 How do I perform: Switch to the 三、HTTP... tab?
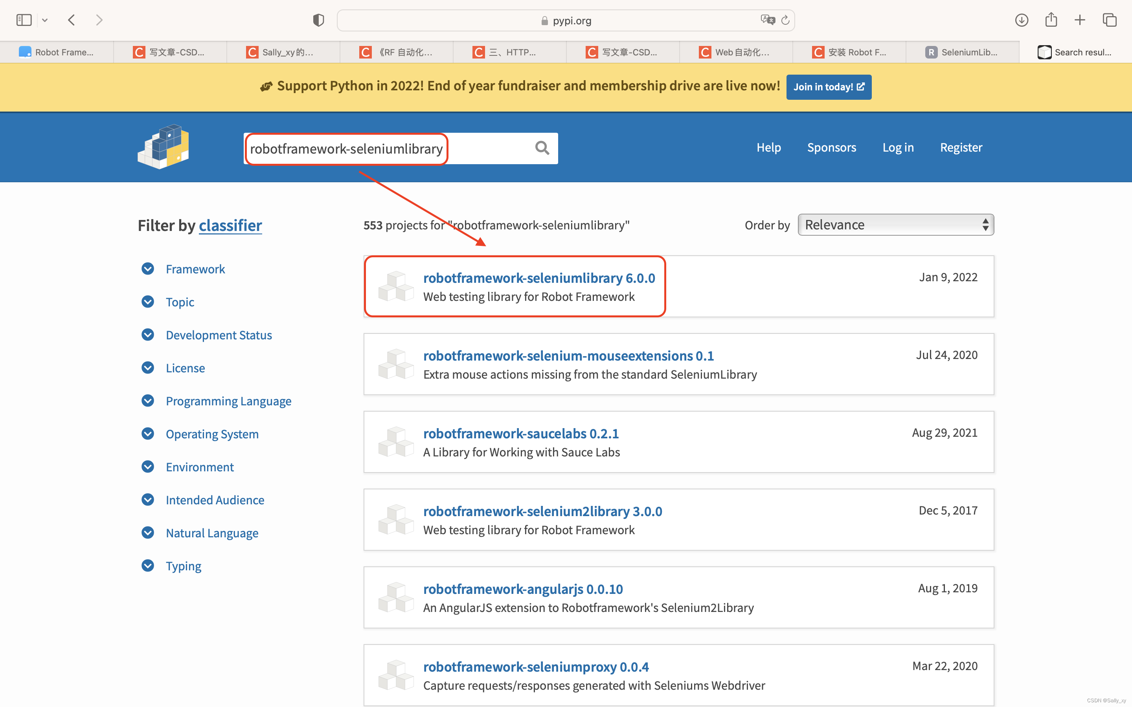click(510, 52)
